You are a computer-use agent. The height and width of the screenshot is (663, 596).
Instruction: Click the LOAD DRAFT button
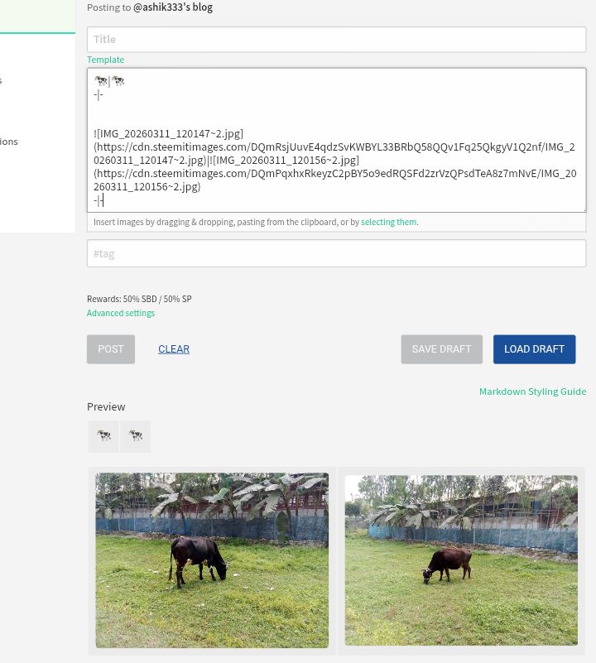(534, 349)
